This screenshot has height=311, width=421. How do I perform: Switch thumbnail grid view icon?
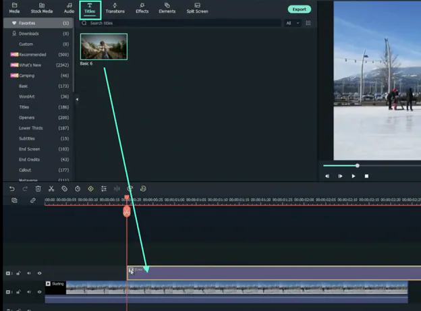(x=308, y=23)
